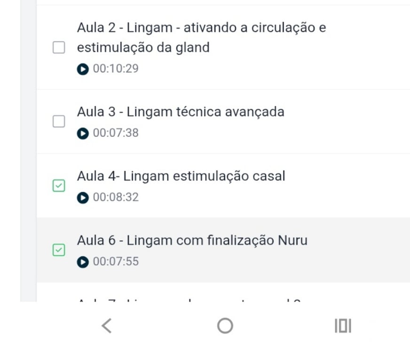Start playback of Aula 6 via play icon
Image resolution: width=410 pixels, height=361 pixels.
coord(82,261)
